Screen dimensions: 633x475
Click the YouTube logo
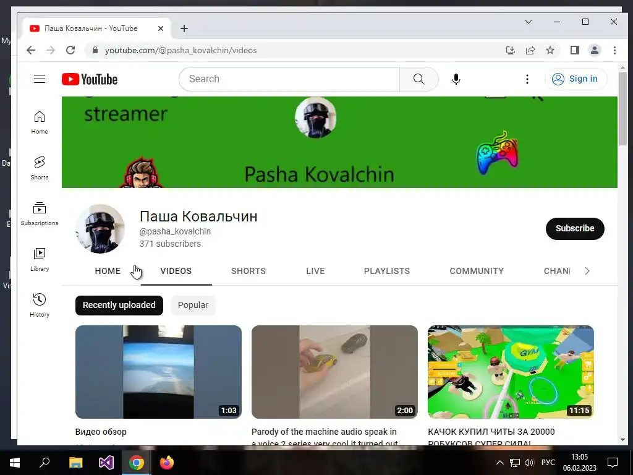pyautogui.click(x=90, y=79)
